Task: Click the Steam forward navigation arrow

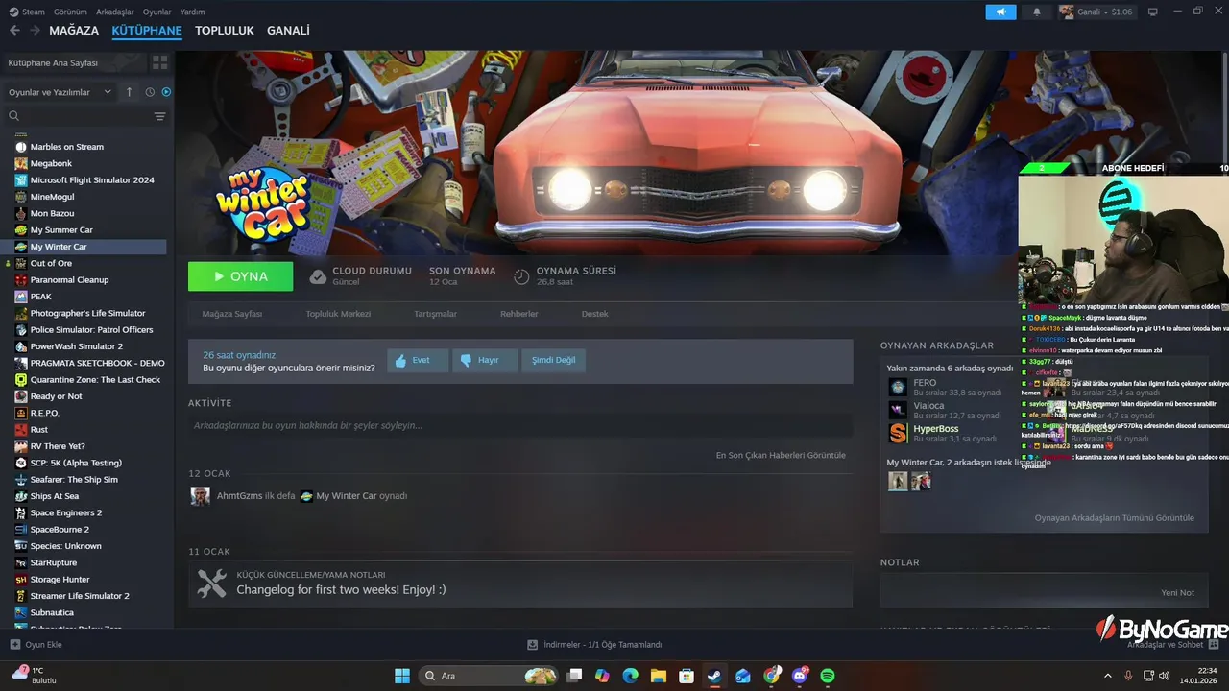Action: tap(35, 31)
